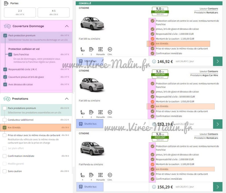Open the 156,29 € Fiat Panda offer arrow

(217, 187)
